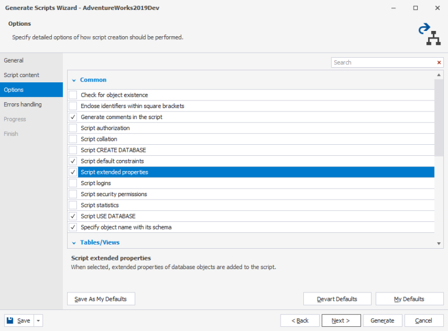Open the Save button dropdown arrow
This screenshot has height=331, width=448.
tap(38, 320)
